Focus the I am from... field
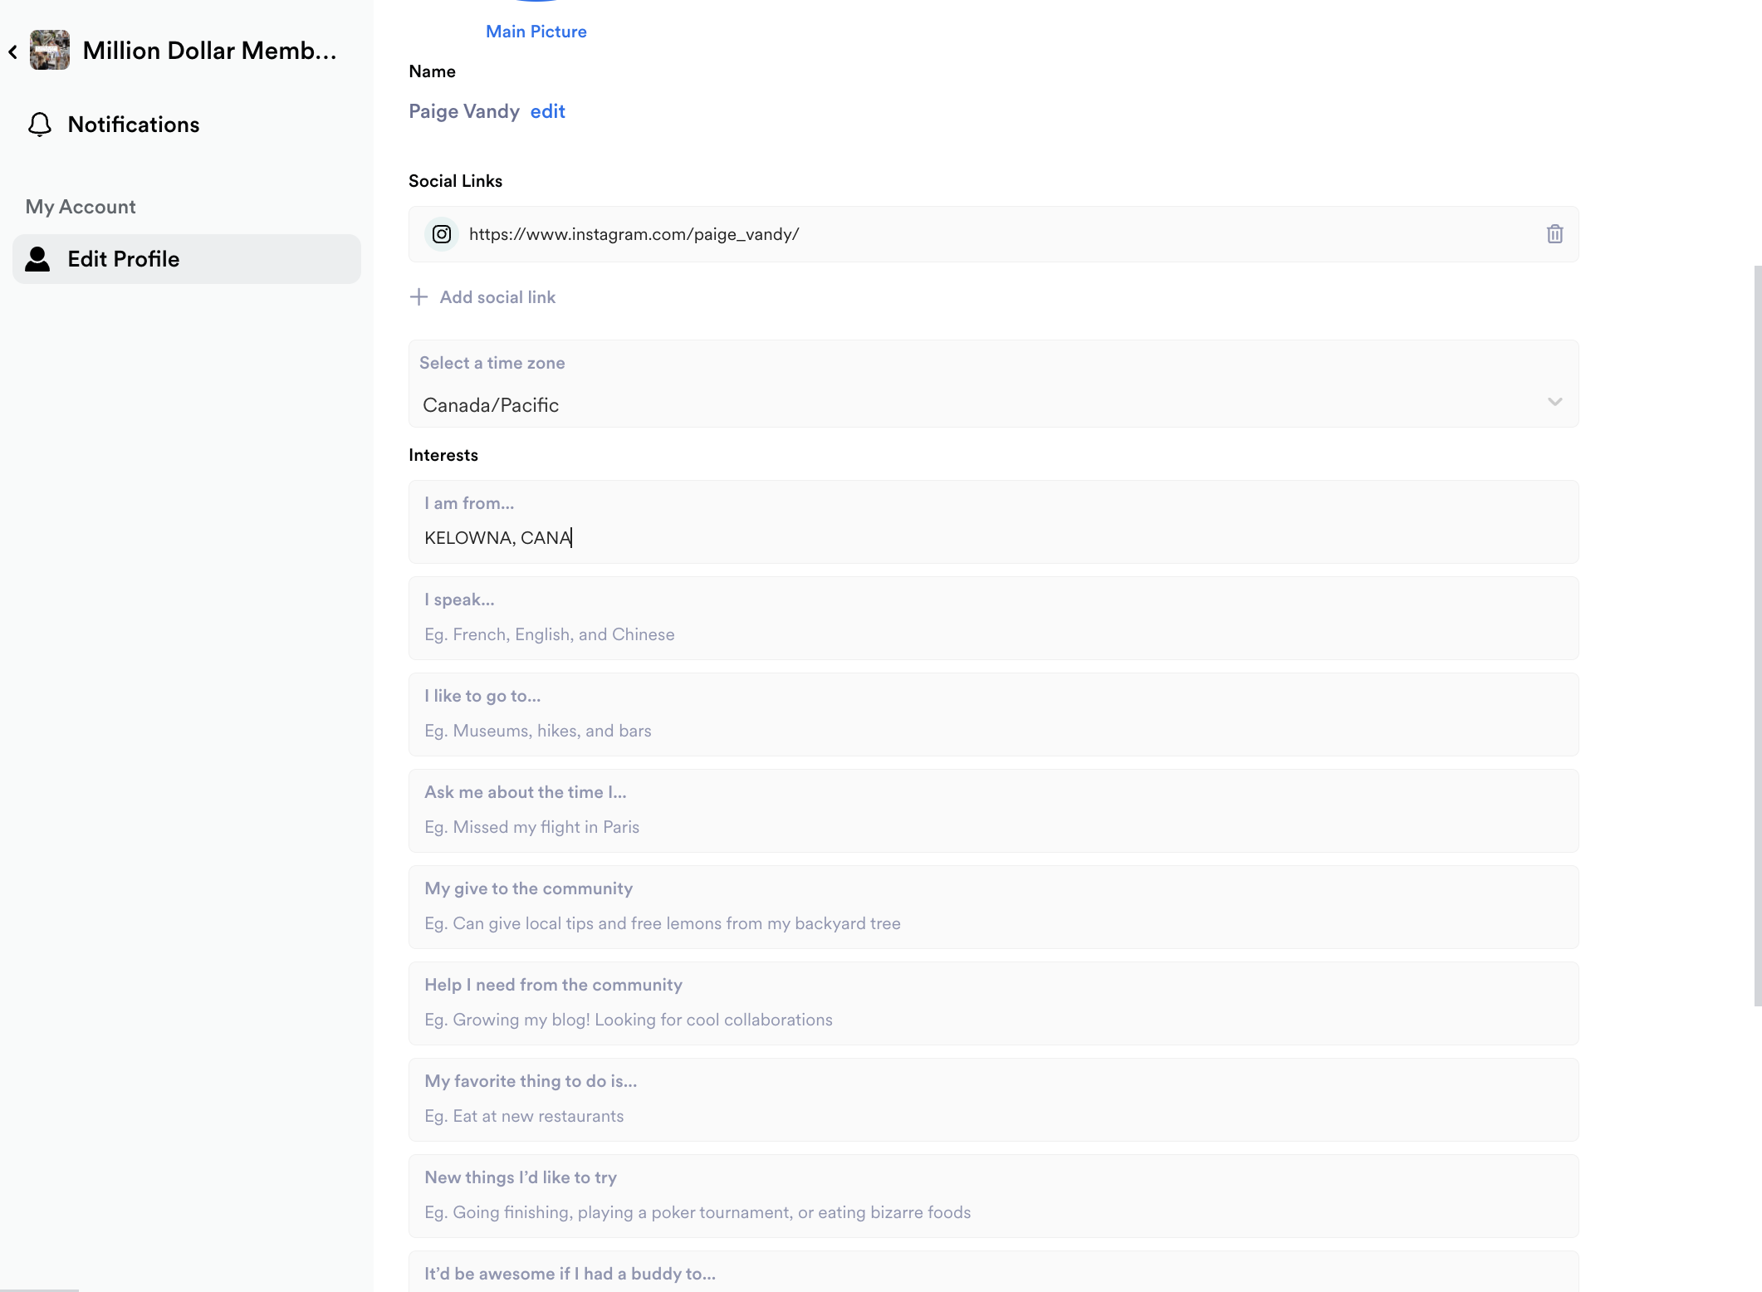Viewport: 1762px width, 1292px height. [x=993, y=522]
